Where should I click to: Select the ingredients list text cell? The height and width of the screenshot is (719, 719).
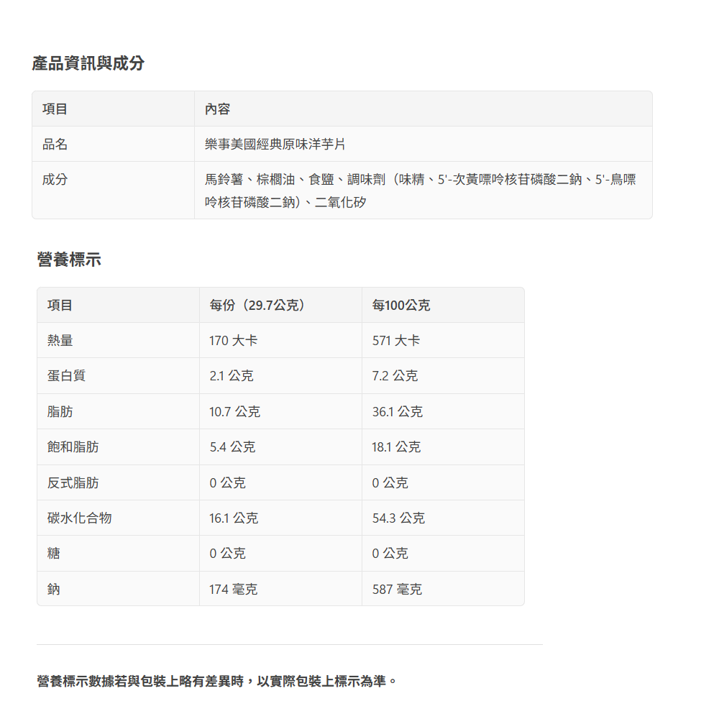point(420,191)
